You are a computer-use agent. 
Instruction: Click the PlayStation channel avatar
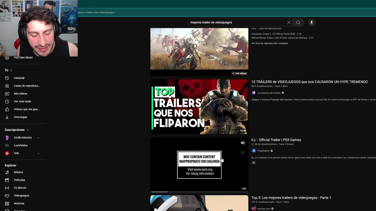pos(254,151)
